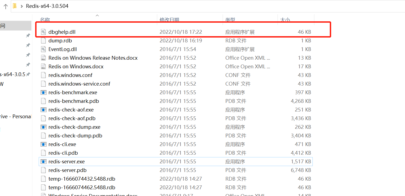405x196 pixels.
Task: Click the redis.windows-service.conf file icon
Action: pyautogui.click(x=43, y=84)
